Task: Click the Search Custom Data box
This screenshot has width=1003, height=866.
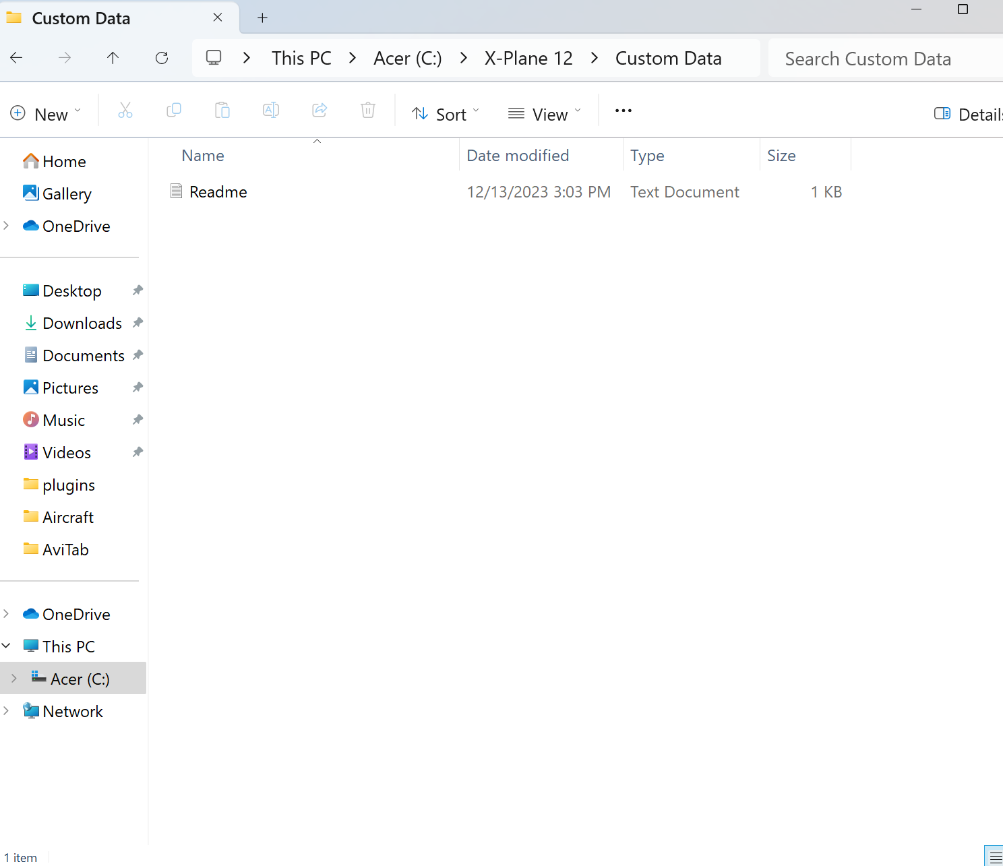Action: 886,59
